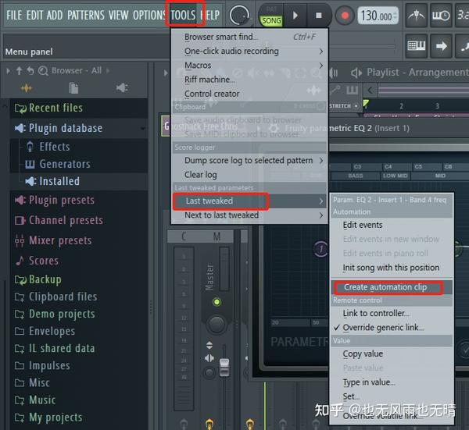Toggle PAT/SONG mode button
The height and width of the screenshot is (430, 469).
click(x=271, y=16)
